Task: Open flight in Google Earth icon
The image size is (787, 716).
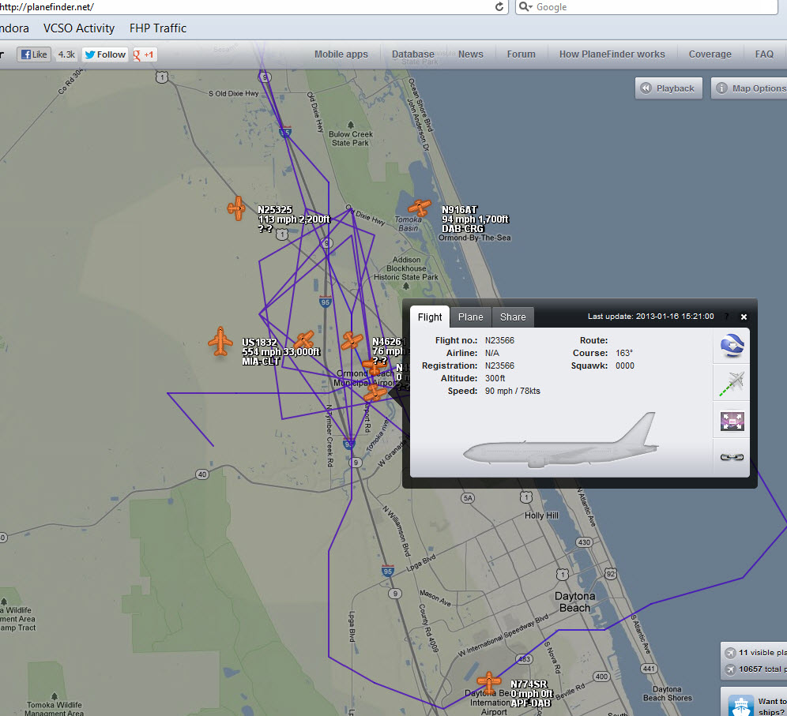Action: pos(733,347)
